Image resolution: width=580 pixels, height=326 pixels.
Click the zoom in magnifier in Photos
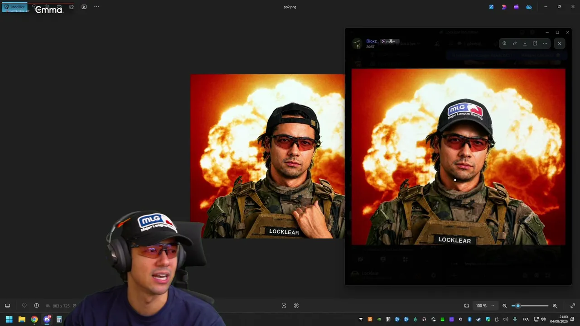555,306
